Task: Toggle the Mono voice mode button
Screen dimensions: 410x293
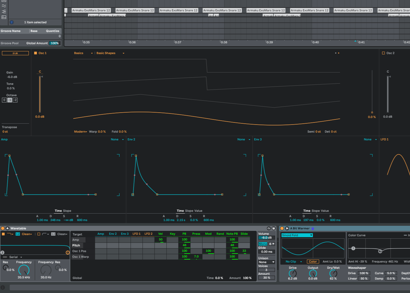Action: point(263,244)
